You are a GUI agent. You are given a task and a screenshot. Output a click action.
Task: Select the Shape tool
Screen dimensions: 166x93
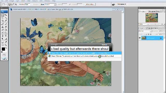click(x=6, y=39)
